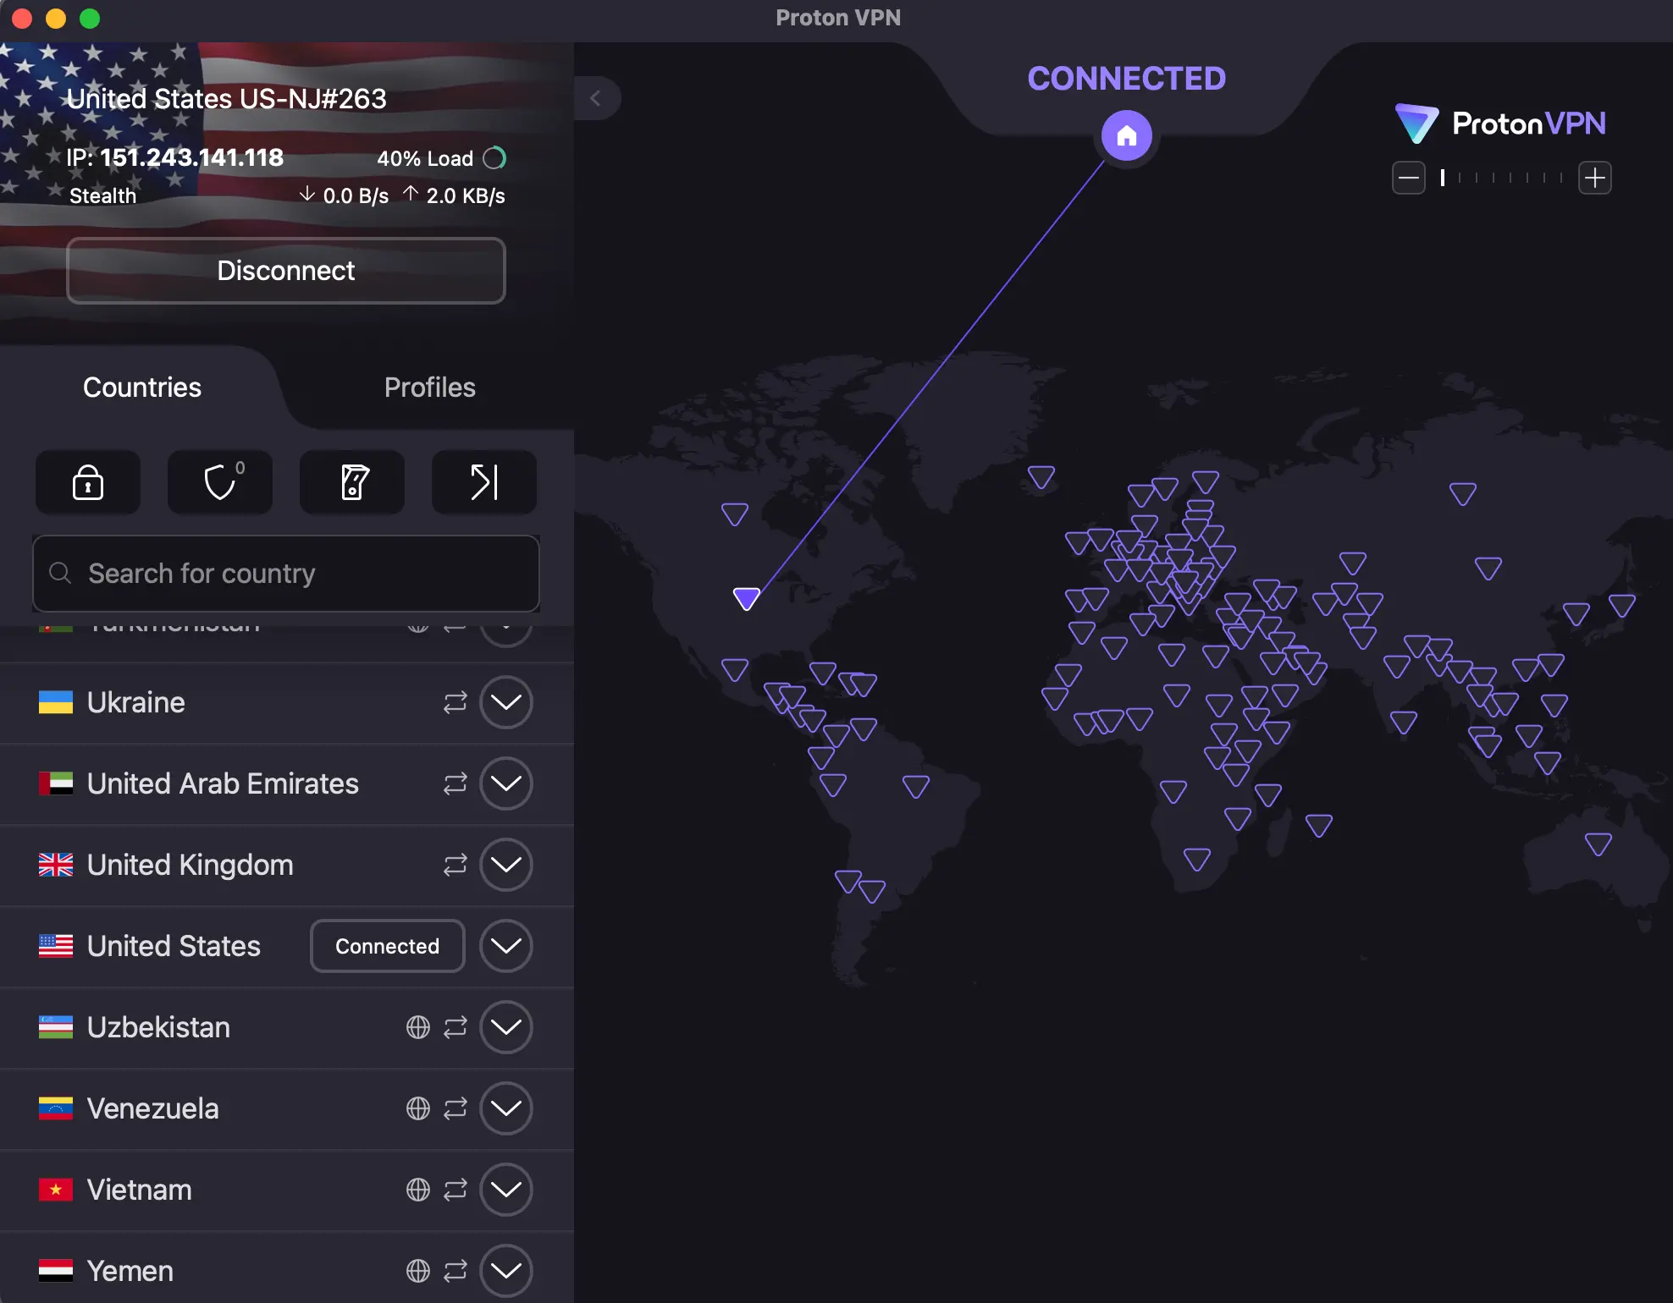Click the Tor/globe icon beside Uzbekistan
The image size is (1673, 1303).
click(x=416, y=1027)
